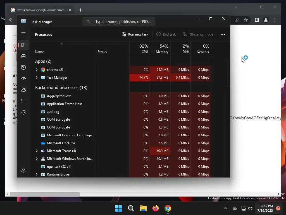
Task: Click the Microsoft Teams process icon
Action: tap(43, 151)
